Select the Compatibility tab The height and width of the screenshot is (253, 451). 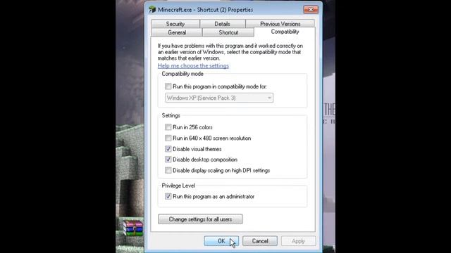pyautogui.click(x=285, y=32)
